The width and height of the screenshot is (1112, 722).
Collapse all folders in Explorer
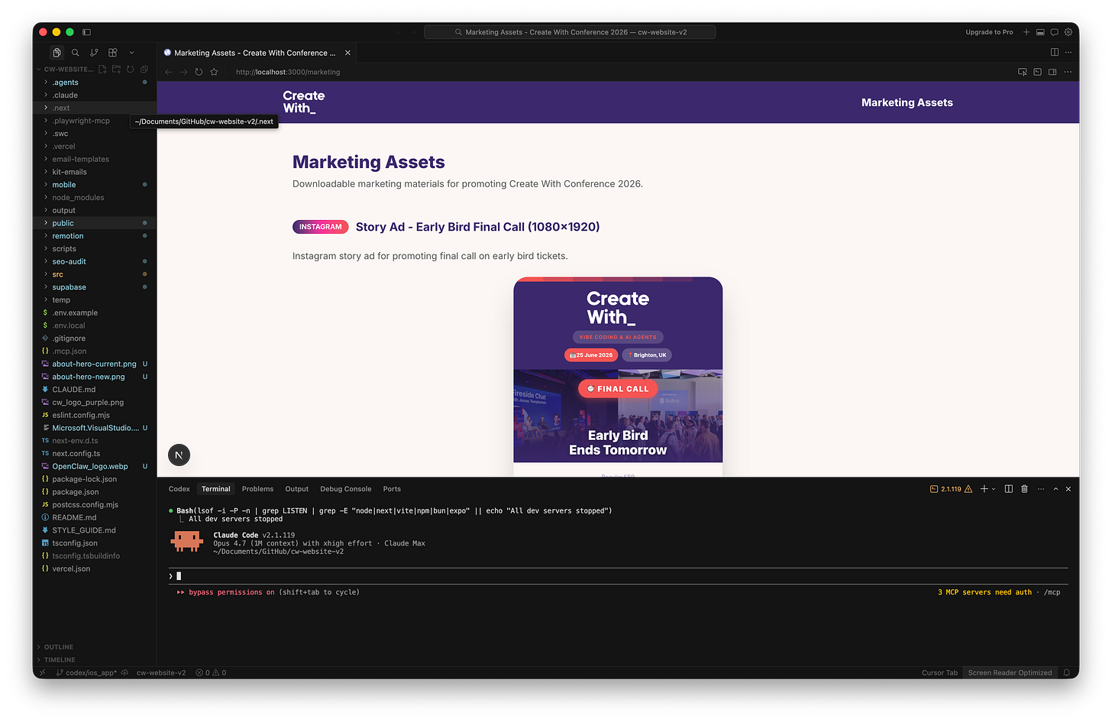point(144,69)
